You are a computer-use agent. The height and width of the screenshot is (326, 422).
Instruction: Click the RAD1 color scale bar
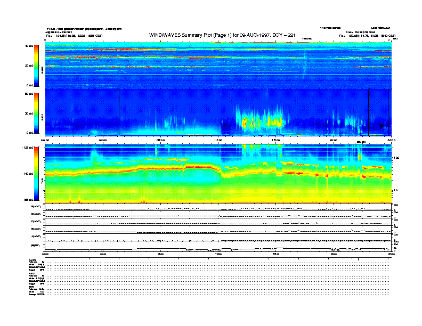tap(36, 113)
